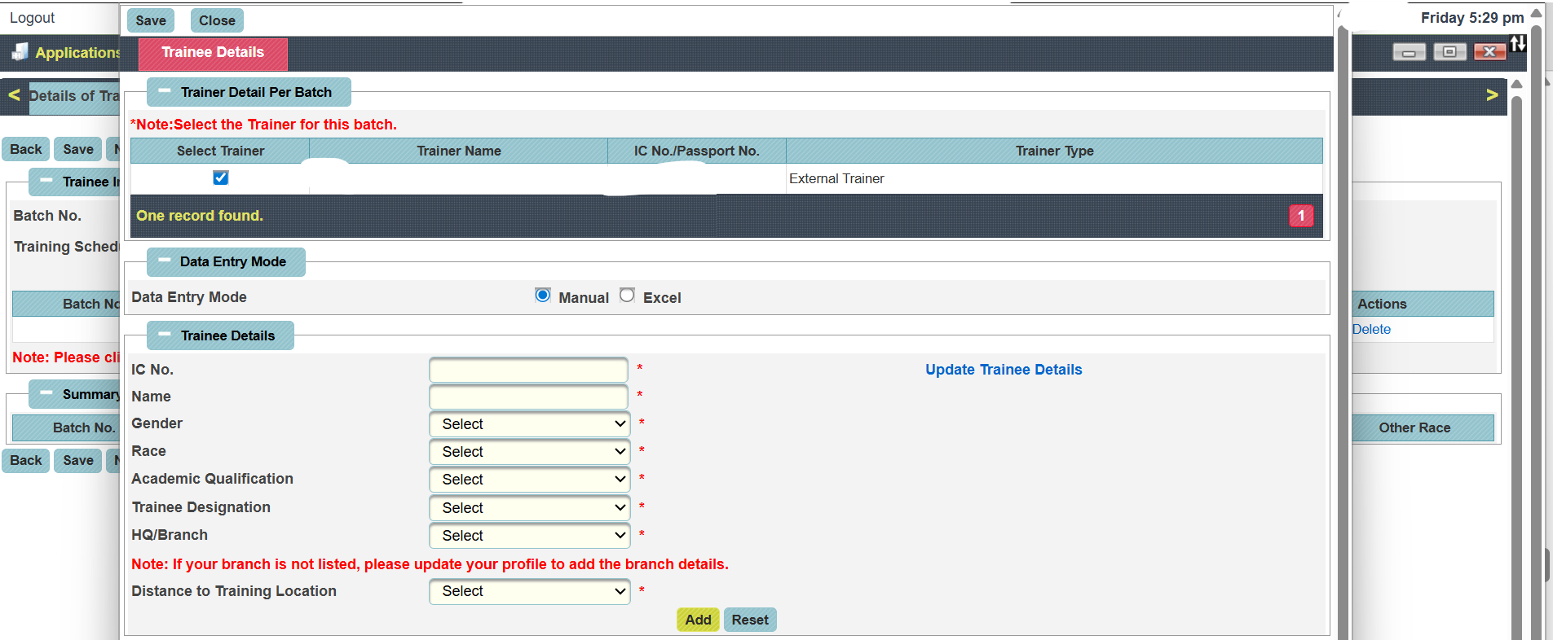
Task: Open the Update Trainee Details link
Action: pos(1004,370)
